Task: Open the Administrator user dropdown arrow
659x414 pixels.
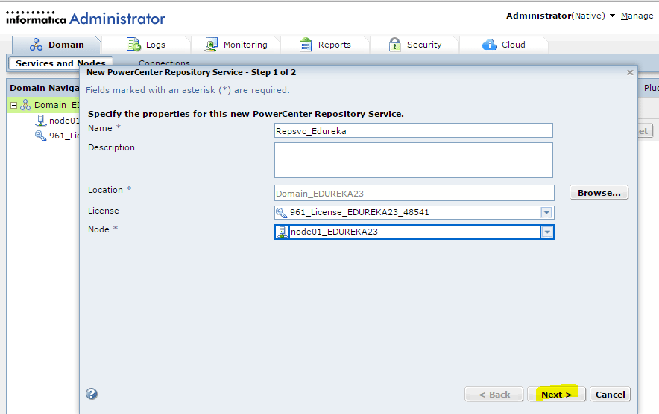Action: pyautogui.click(x=612, y=16)
